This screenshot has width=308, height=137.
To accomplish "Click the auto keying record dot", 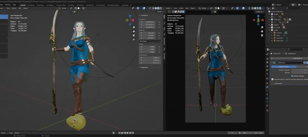I will click(114, 133).
